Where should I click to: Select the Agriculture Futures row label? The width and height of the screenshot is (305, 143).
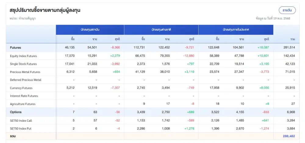[23, 104]
